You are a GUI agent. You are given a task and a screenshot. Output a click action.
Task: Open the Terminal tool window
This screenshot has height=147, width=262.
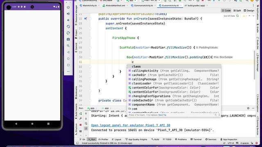pyautogui.click(x=196, y=139)
